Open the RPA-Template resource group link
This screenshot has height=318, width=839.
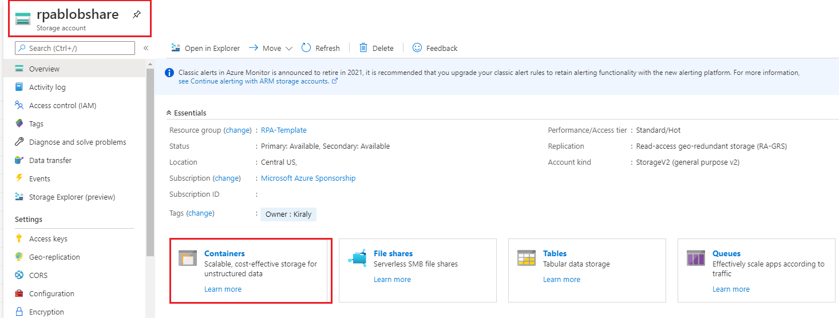[283, 130]
